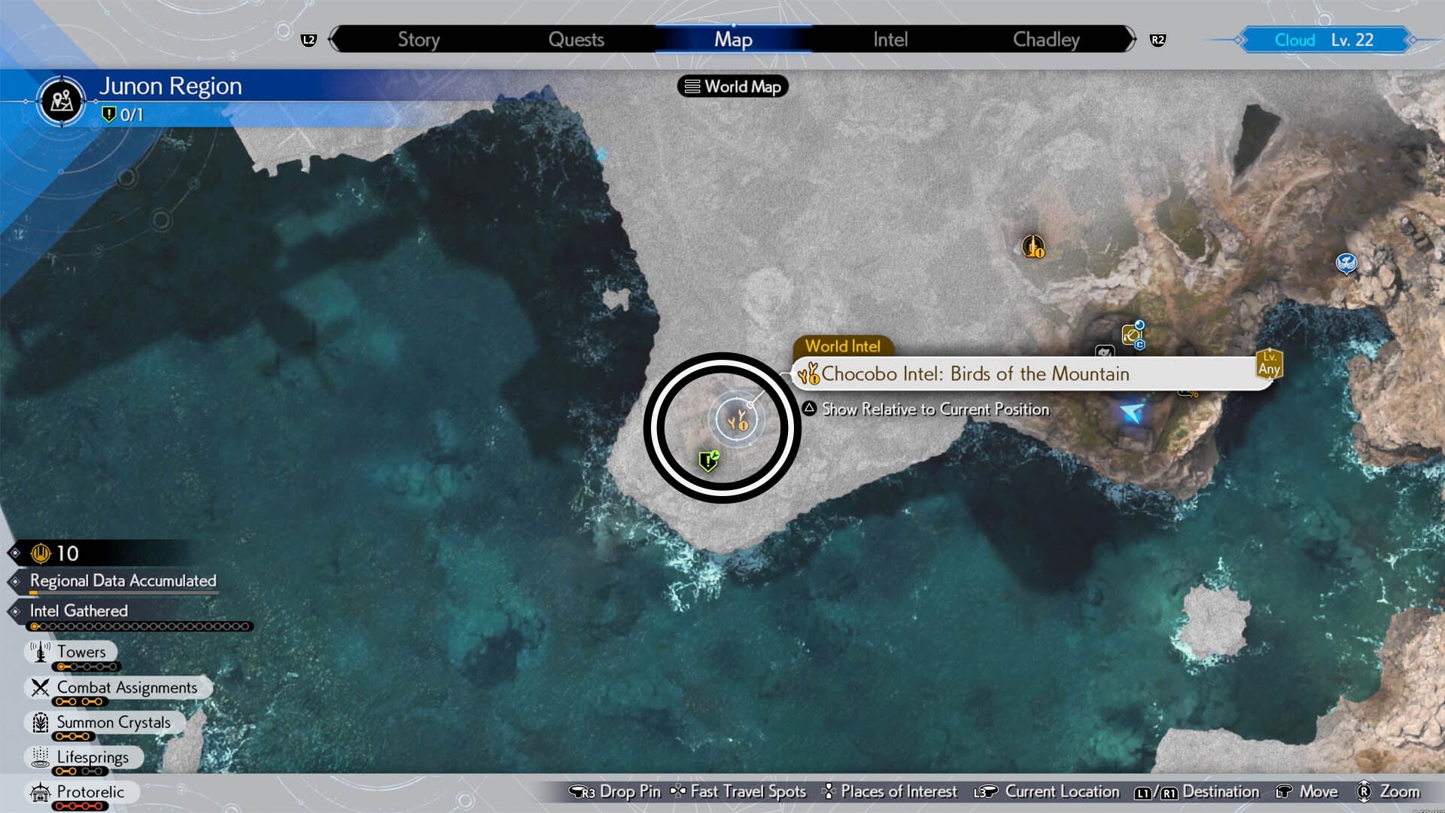Click the Destination hint text
Viewport: 1445px width, 813px height.
click(x=1221, y=792)
